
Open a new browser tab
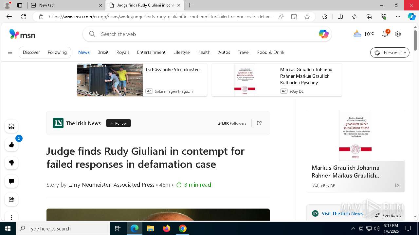[x=190, y=5]
